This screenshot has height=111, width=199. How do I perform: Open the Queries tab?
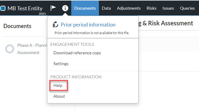(x=187, y=8)
